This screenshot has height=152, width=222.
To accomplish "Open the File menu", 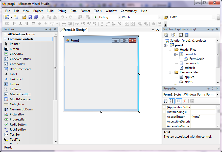I will (8, 11).
